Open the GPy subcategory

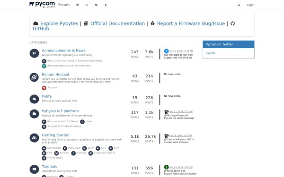point(116,148)
